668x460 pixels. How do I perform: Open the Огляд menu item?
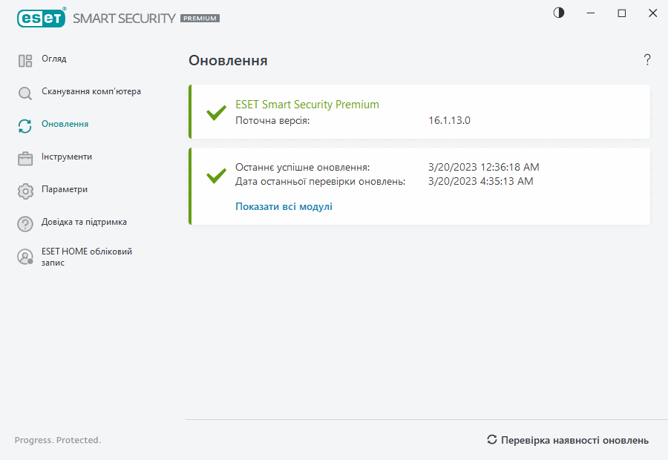tap(54, 59)
